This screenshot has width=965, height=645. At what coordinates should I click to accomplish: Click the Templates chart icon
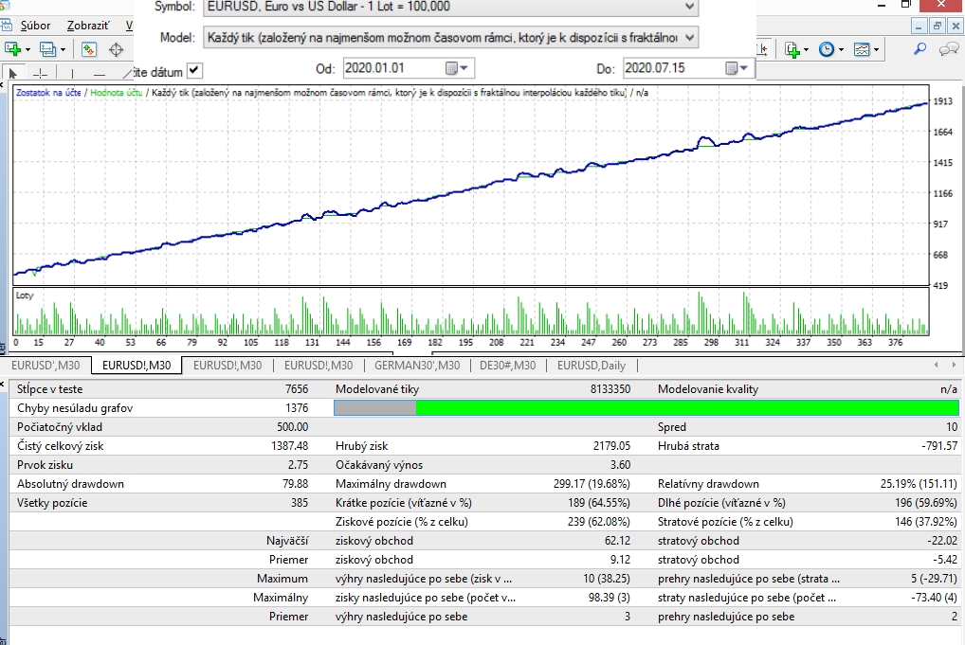tap(862, 49)
